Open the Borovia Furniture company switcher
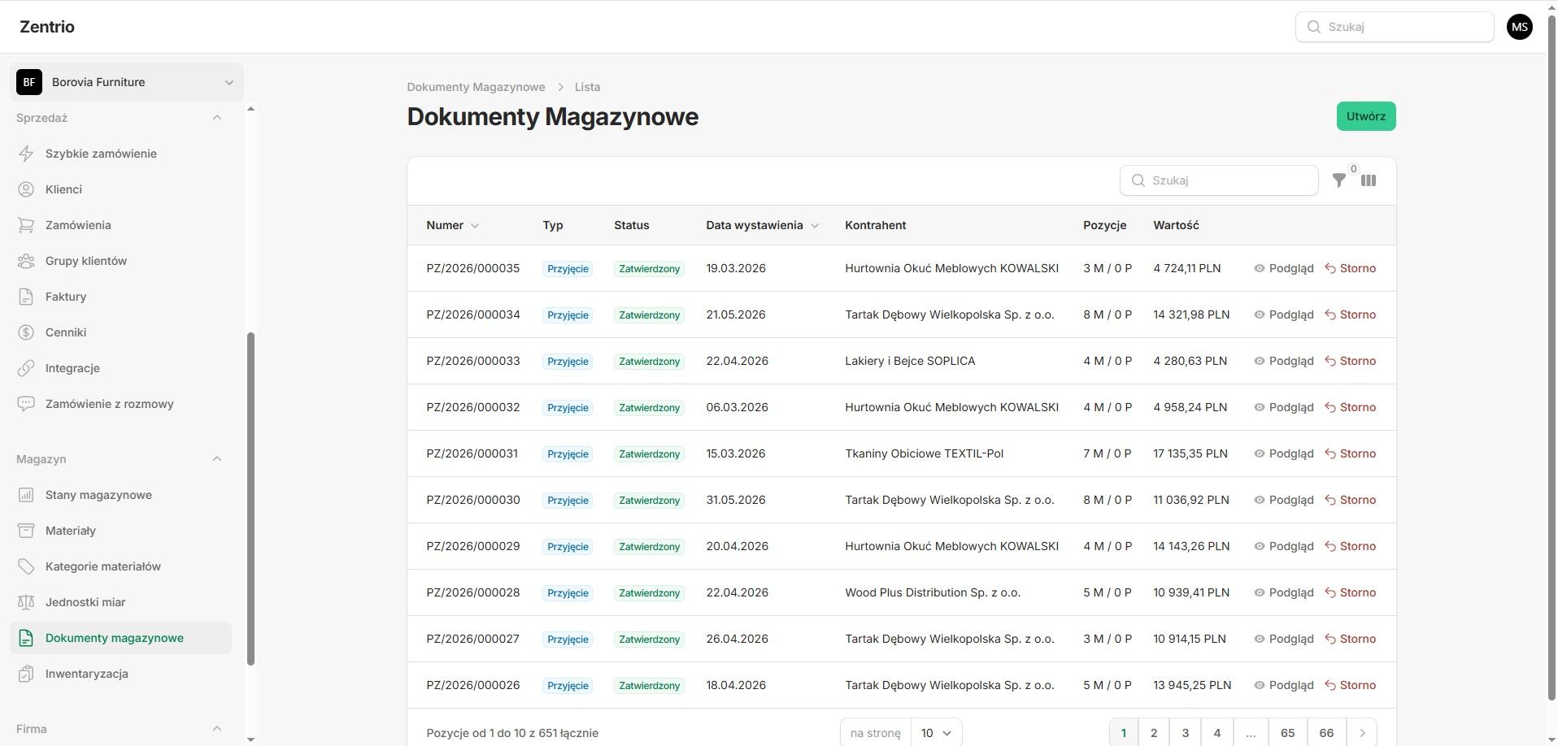Screen dimensions: 1558x746 click(x=127, y=82)
